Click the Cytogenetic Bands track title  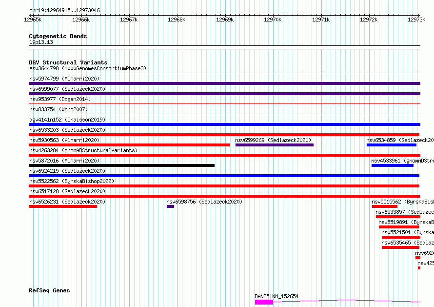point(58,36)
